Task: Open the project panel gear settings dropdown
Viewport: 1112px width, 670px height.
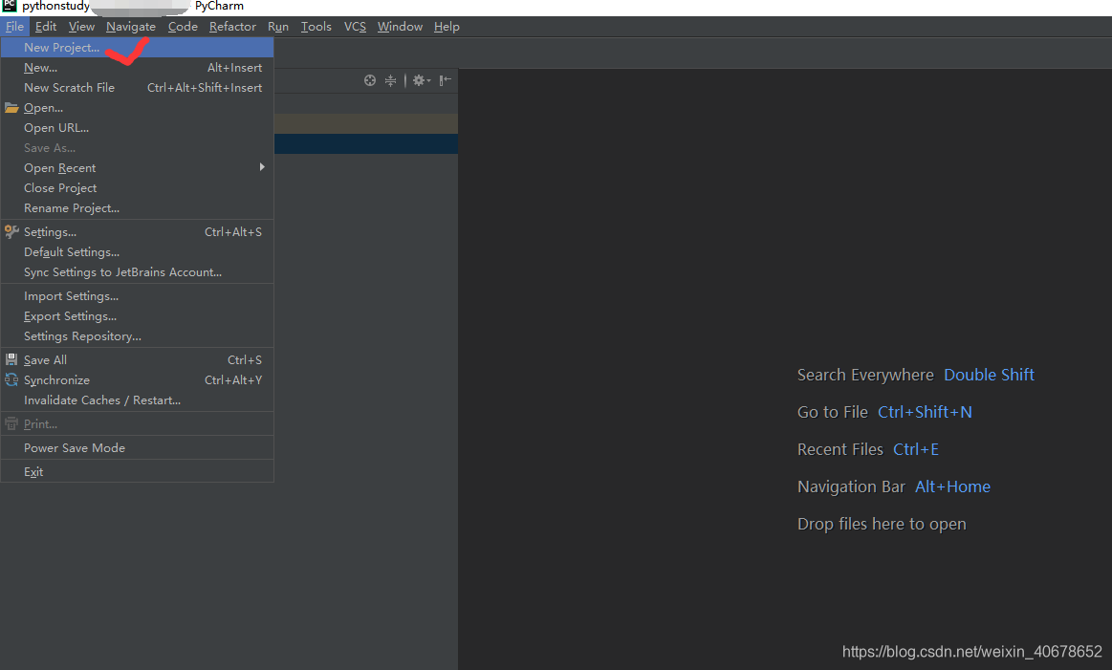Action: 422,80
